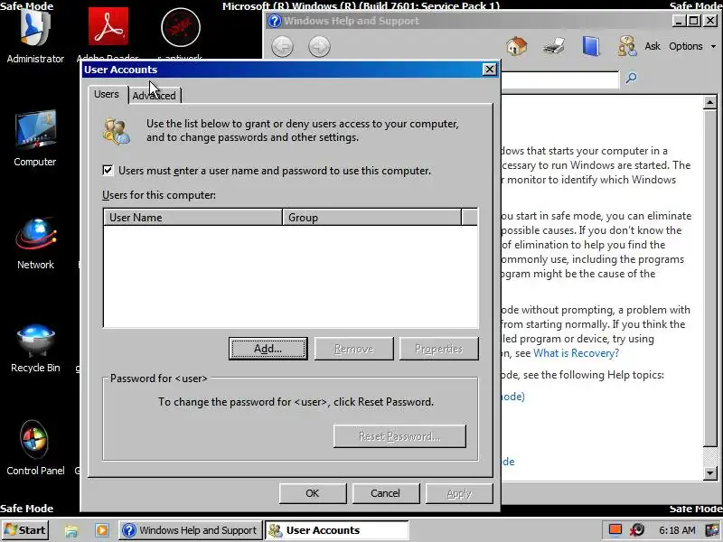The width and height of the screenshot is (723, 542).
Task: Click the users and keys icon in dialog
Action: (117, 132)
